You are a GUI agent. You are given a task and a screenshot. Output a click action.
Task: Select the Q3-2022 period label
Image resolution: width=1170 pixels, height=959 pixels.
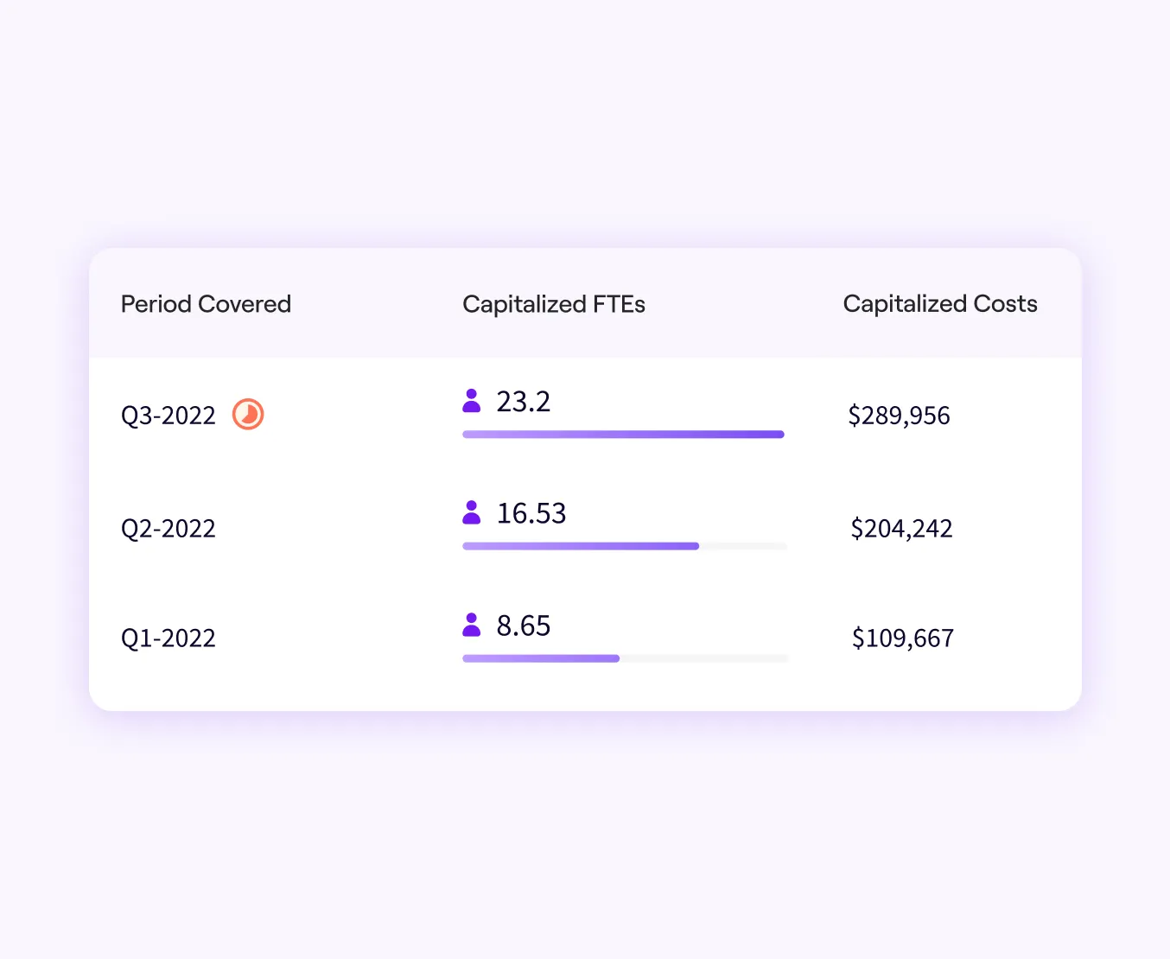click(x=169, y=416)
